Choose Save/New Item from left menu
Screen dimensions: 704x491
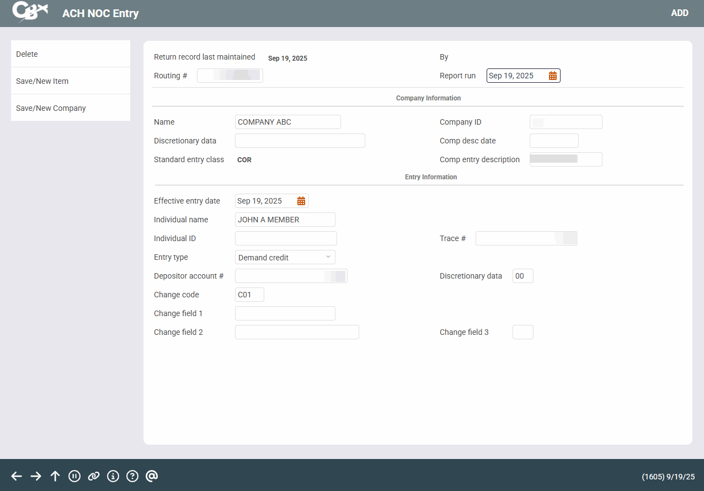click(71, 81)
